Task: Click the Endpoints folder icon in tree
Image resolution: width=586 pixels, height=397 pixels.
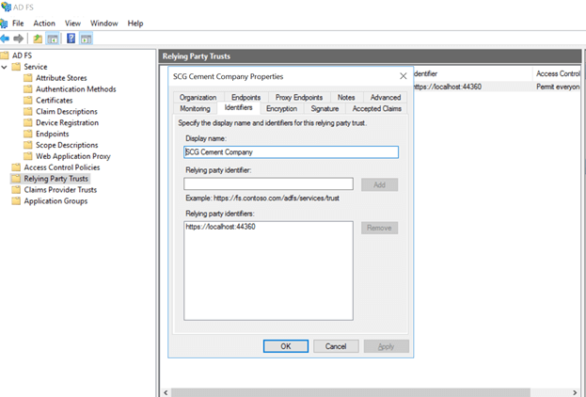Action: (28, 135)
